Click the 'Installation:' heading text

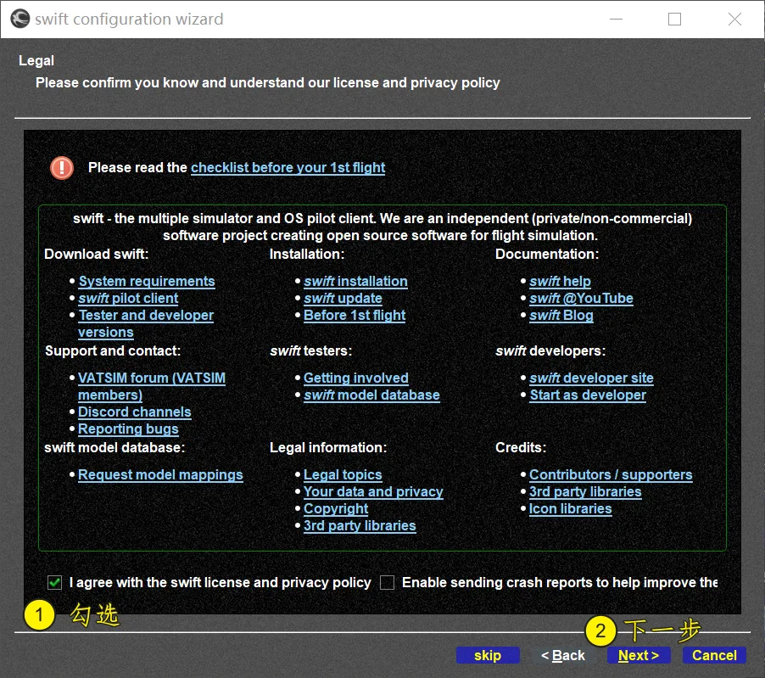(307, 255)
